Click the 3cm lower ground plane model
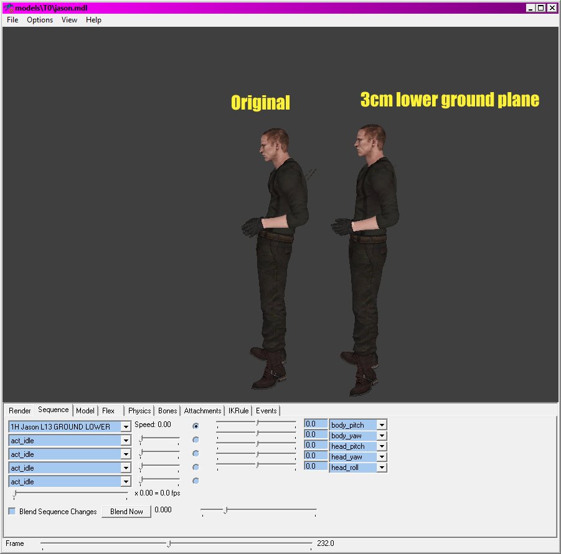 point(365,260)
